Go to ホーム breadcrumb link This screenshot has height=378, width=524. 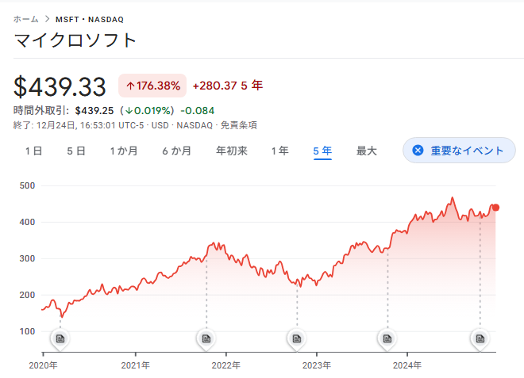[26, 18]
